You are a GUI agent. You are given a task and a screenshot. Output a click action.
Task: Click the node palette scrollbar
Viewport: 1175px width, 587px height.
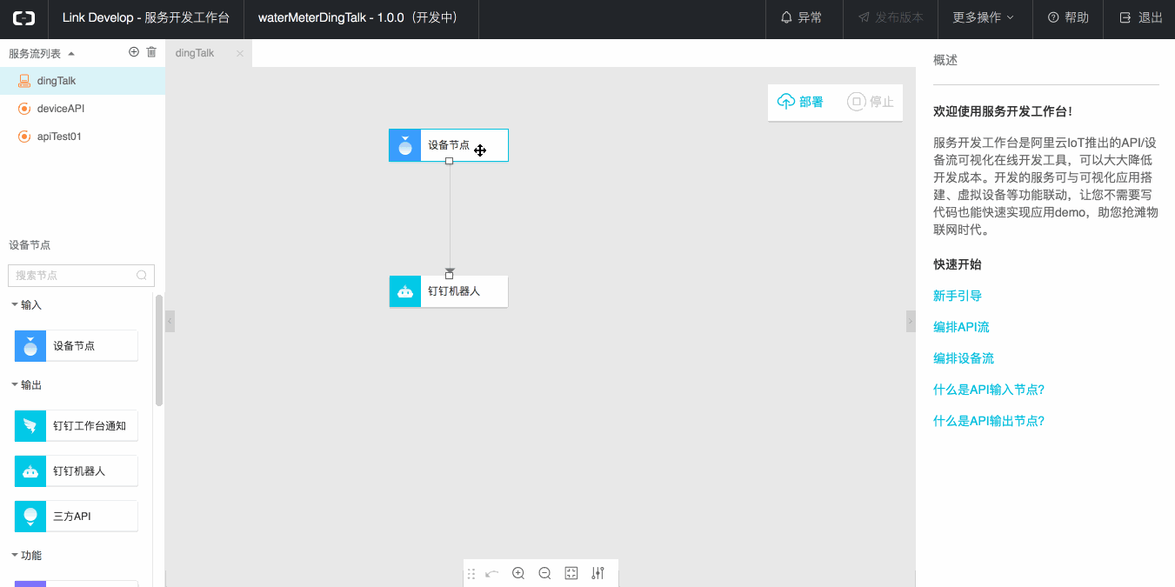[159, 350]
